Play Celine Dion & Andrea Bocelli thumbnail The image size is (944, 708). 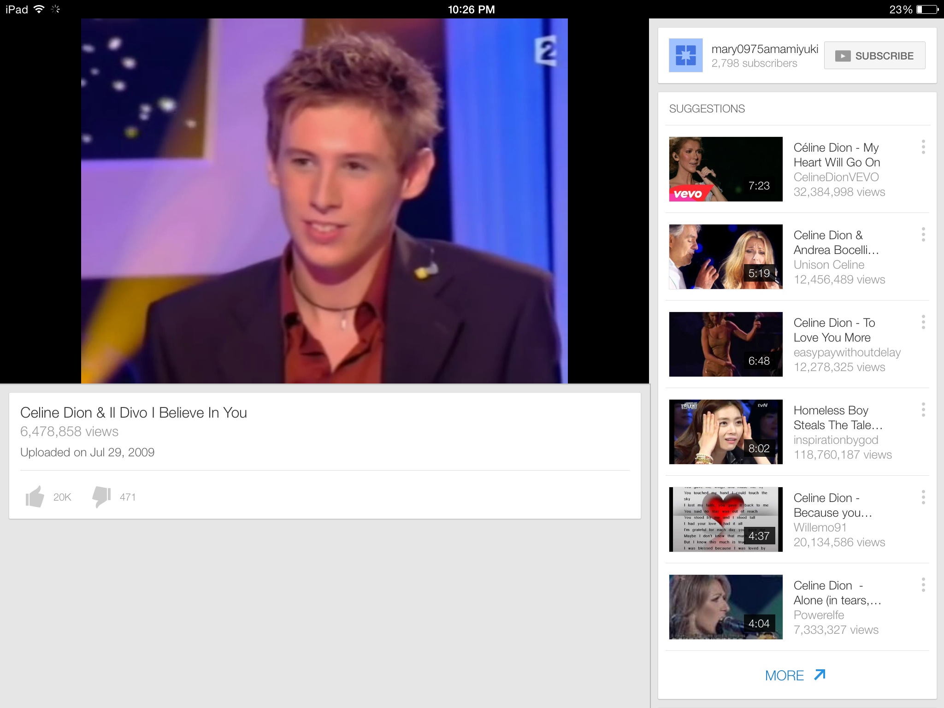(726, 257)
